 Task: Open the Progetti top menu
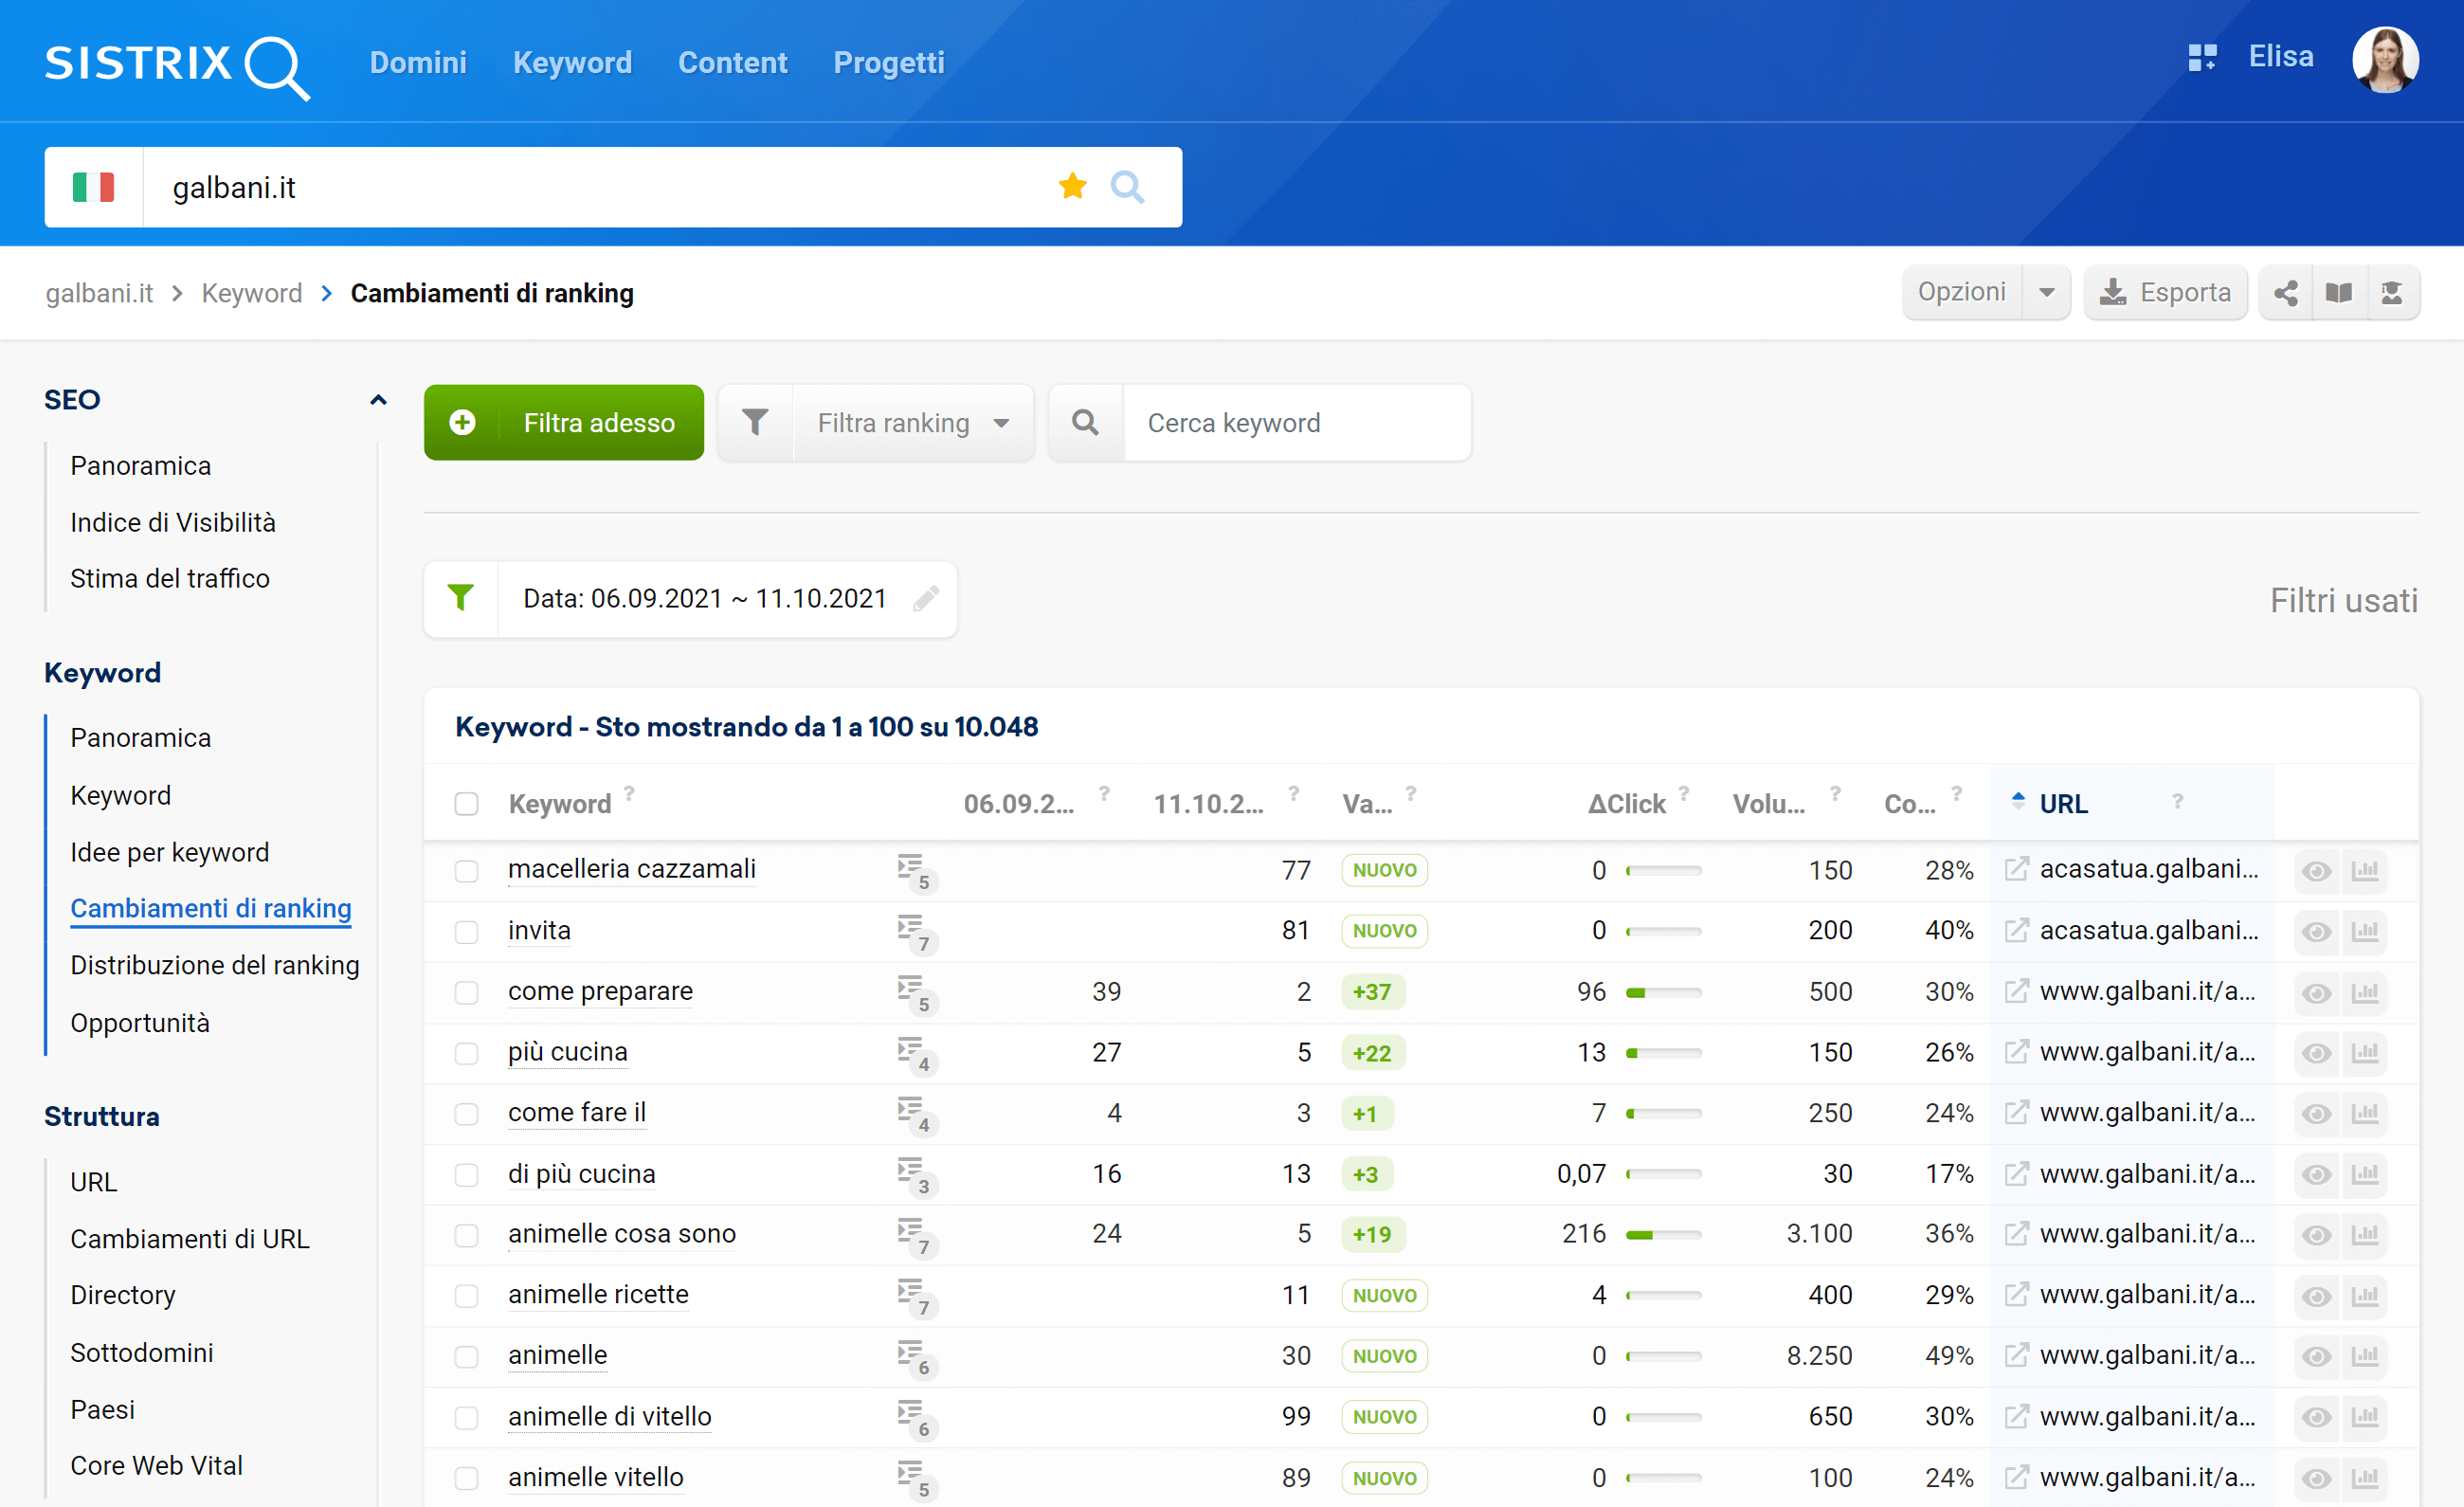[888, 62]
